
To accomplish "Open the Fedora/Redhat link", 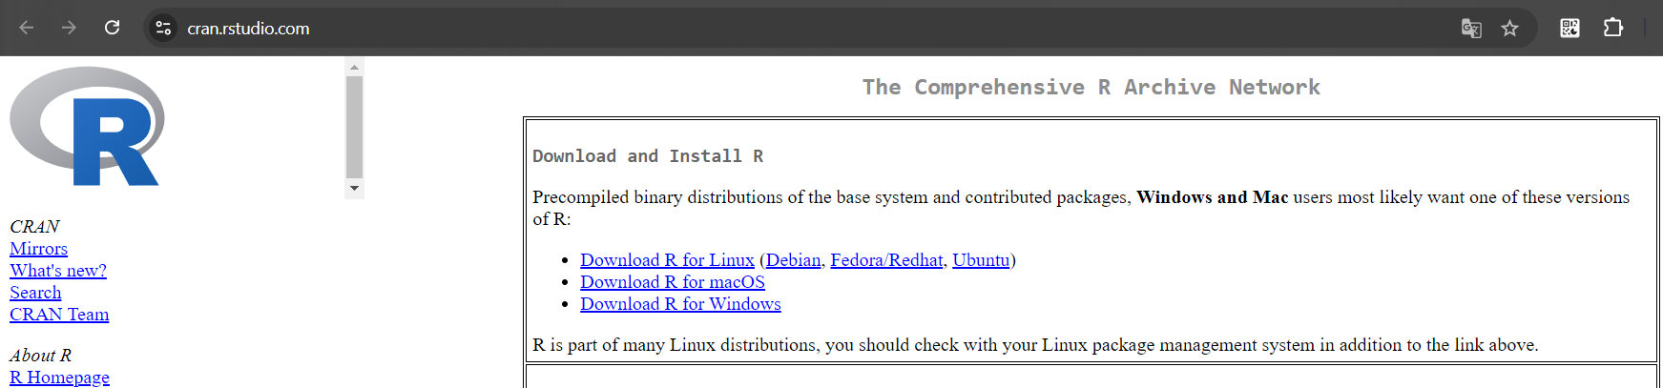I will (x=886, y=260).
